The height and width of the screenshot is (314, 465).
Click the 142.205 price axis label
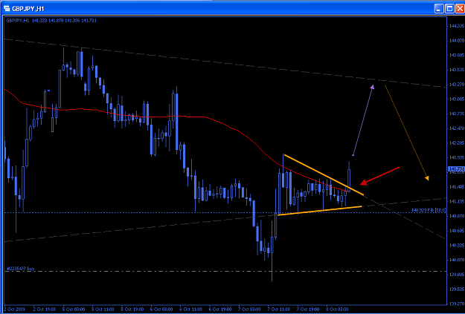point(457,143)
